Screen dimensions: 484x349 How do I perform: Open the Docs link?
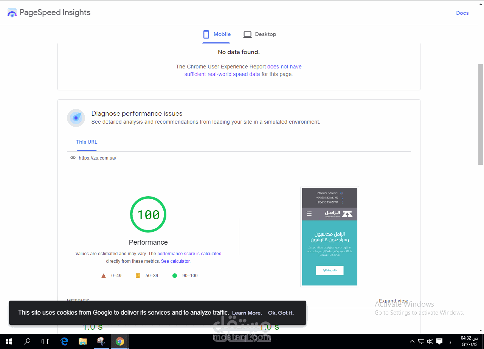(462, 13)
